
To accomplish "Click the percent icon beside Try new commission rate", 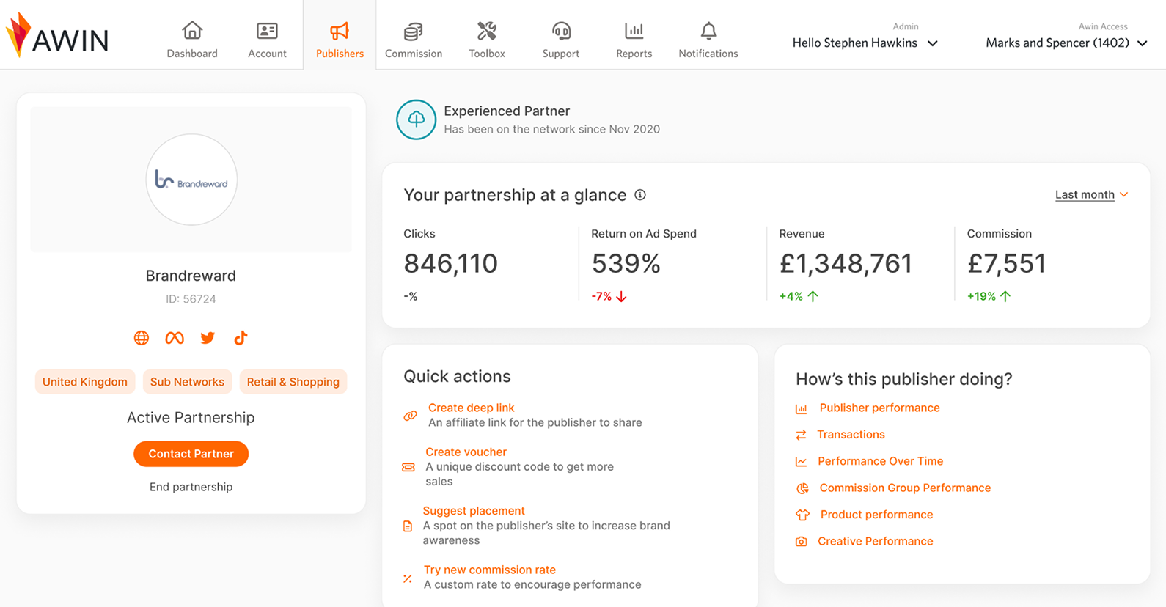I will point(408,578).
